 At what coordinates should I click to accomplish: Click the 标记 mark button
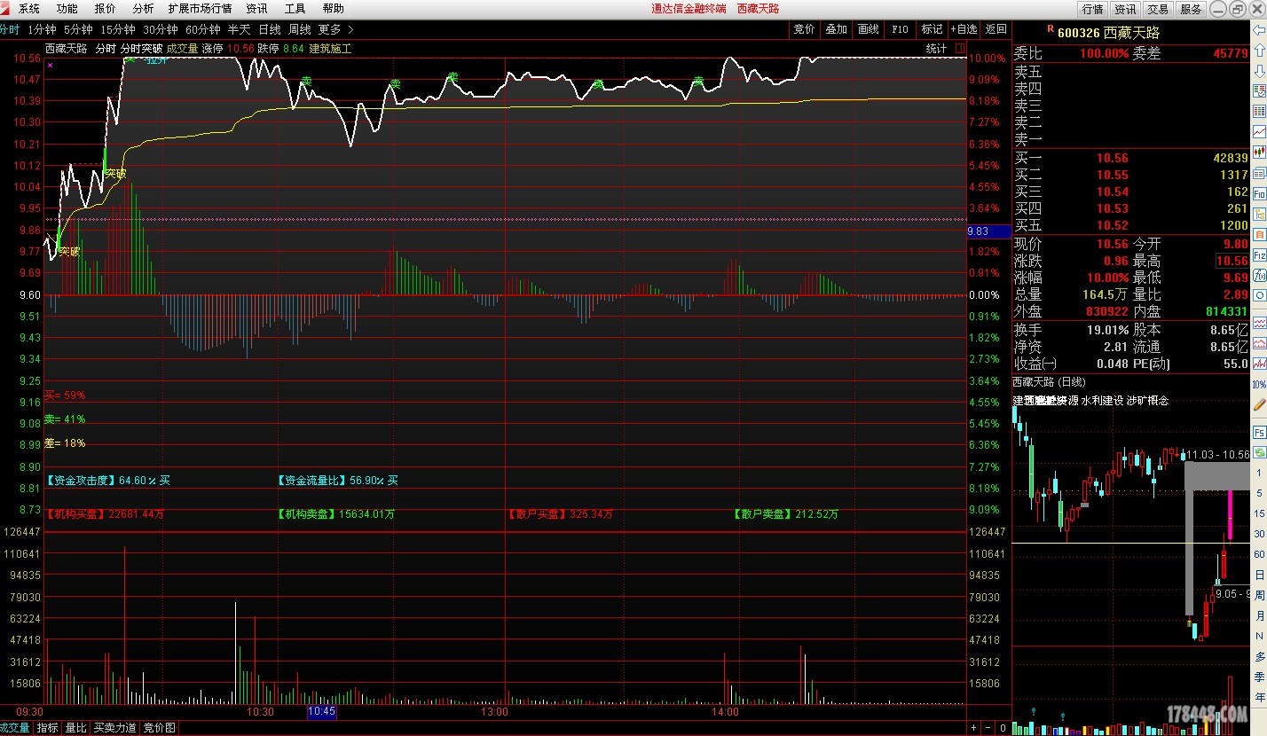coord(932,29)
